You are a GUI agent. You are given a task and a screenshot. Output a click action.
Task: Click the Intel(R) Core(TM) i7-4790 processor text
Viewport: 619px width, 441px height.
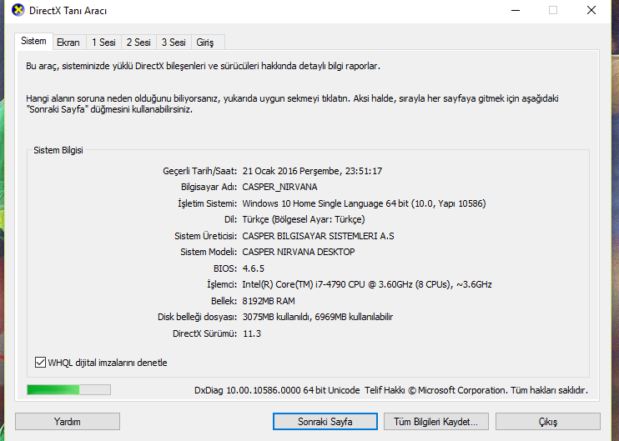point(367,284)
